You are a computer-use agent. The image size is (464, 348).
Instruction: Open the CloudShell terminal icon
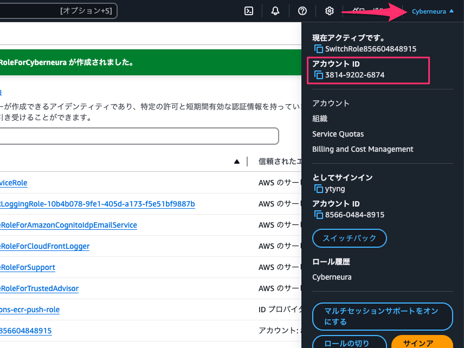click(249, 11)
